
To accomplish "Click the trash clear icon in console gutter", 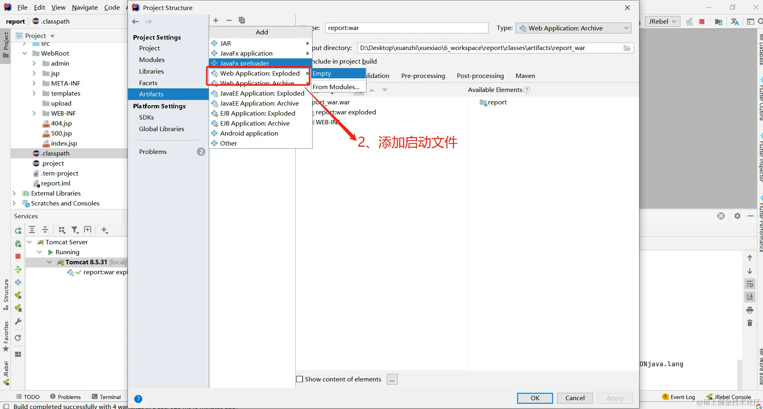I will coord(750,323).
